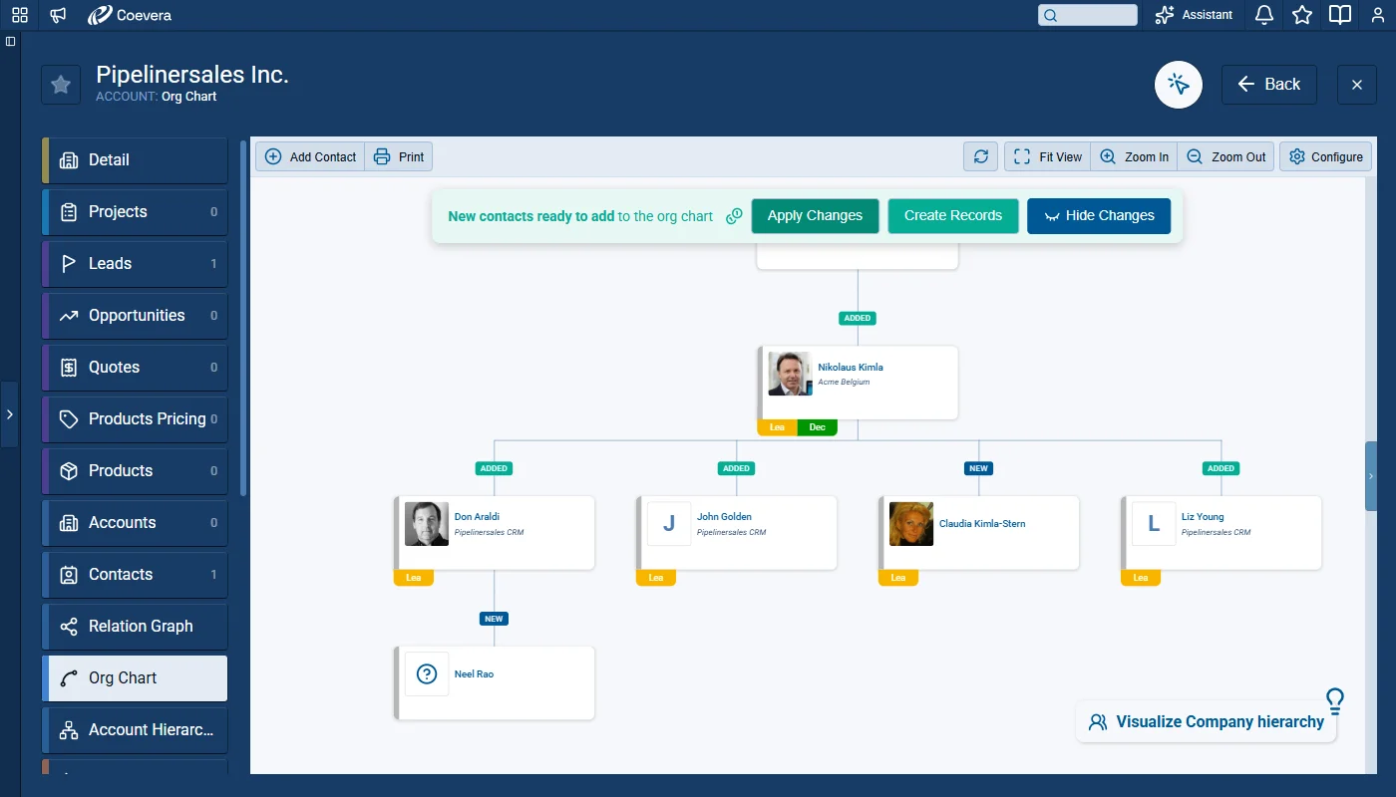Image resolution: width=1396 pixels, height=797 pixels.
Task: Expand the left navigation panel arrow
Action: 9,414
